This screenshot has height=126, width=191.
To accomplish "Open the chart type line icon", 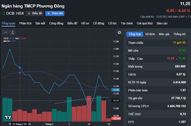I will click(5, 32).
